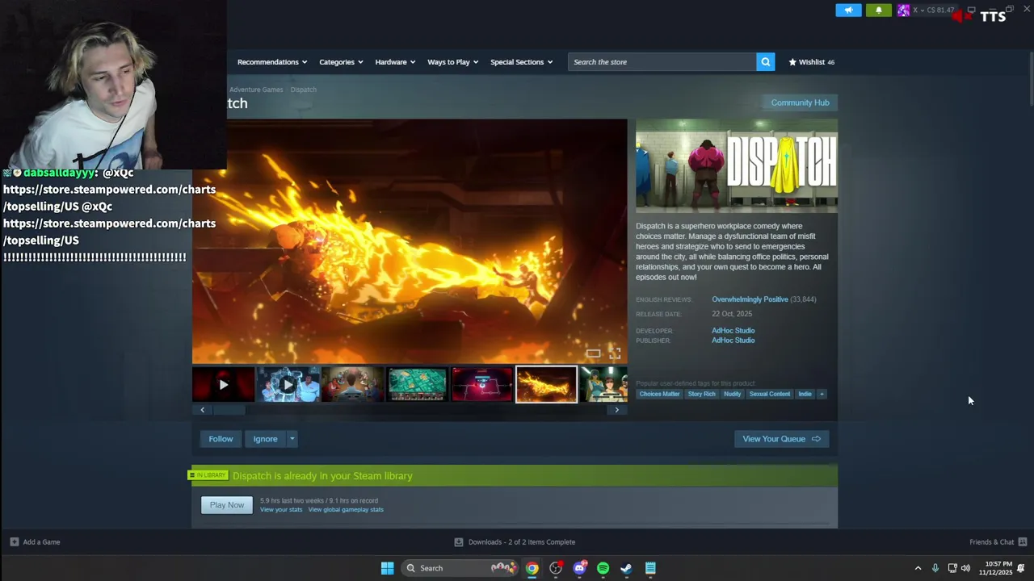The width and height of the screenshot is (1034, 581).
Task: Open the Ignore options dropdown arrow
Action: point(292,439)
